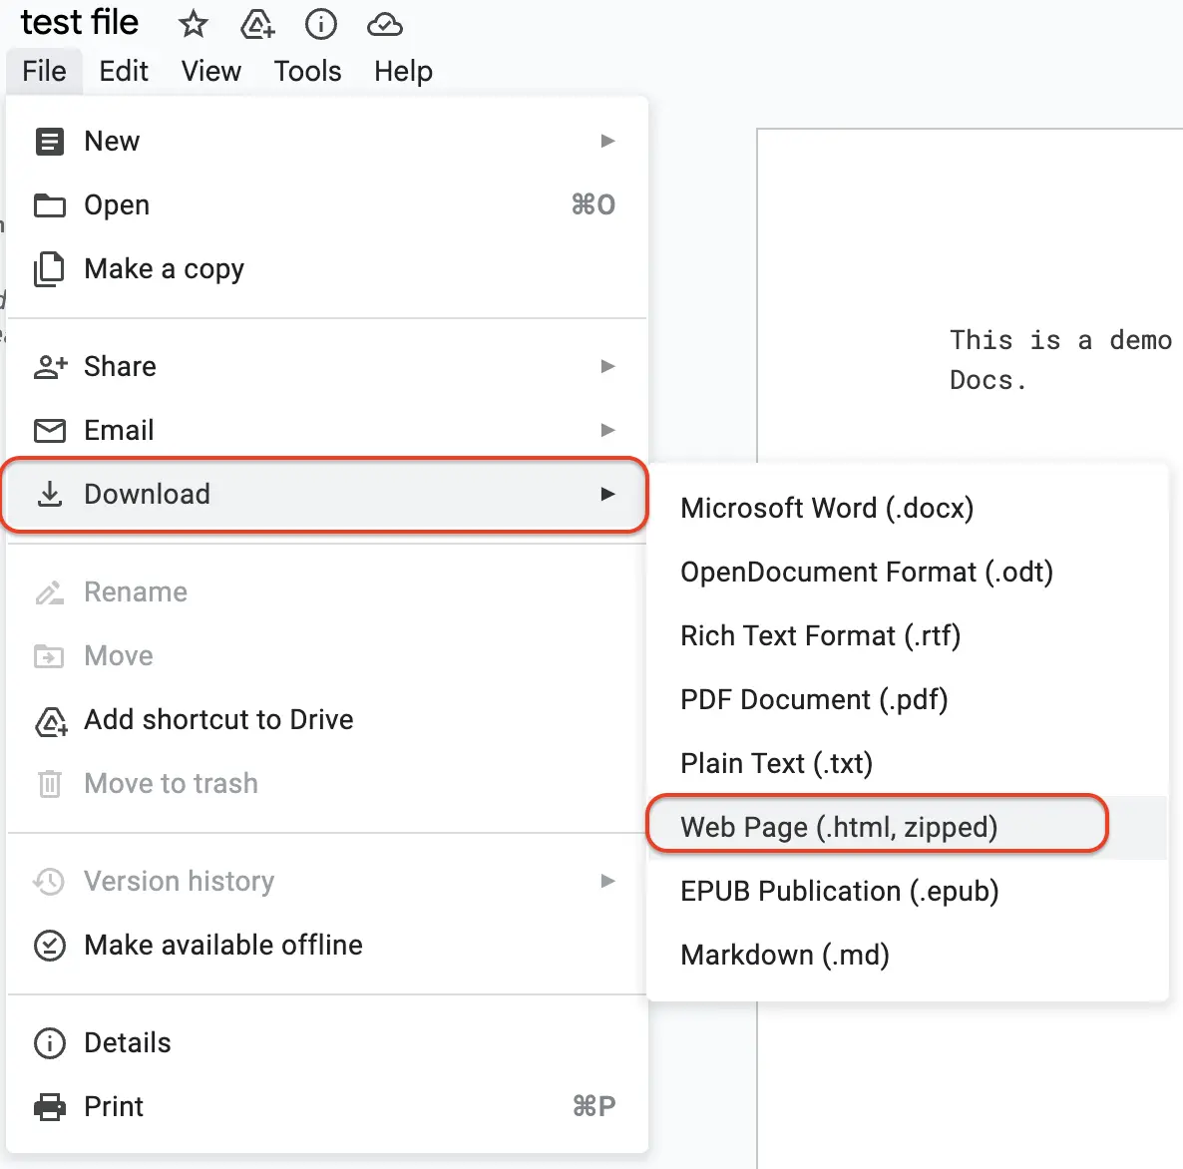Image resolution: width=1183 pixels, height=1169 pixels.
Task: Click the Rename pencil icon
Action: coord(50,592)
